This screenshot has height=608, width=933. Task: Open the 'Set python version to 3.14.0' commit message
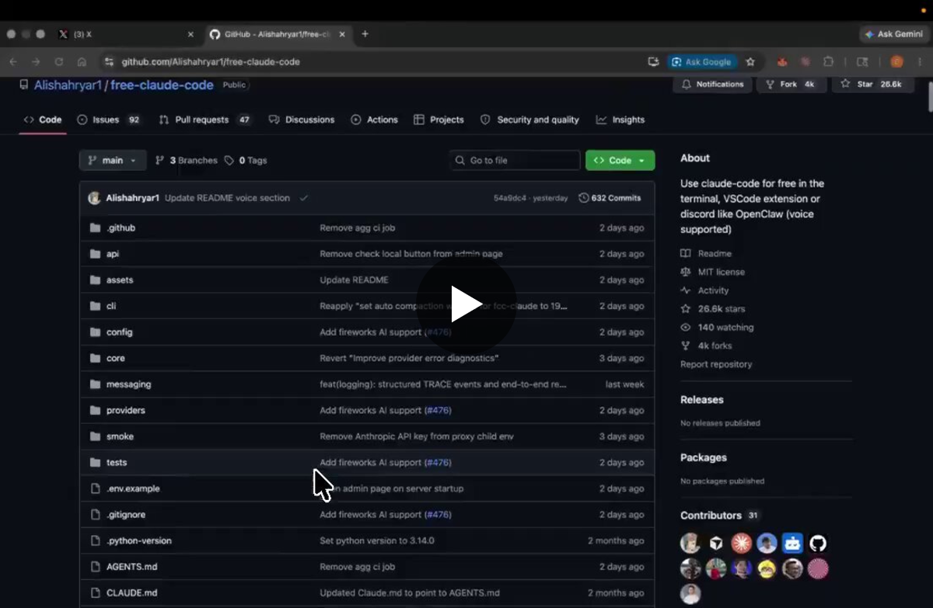pos(377,540)
